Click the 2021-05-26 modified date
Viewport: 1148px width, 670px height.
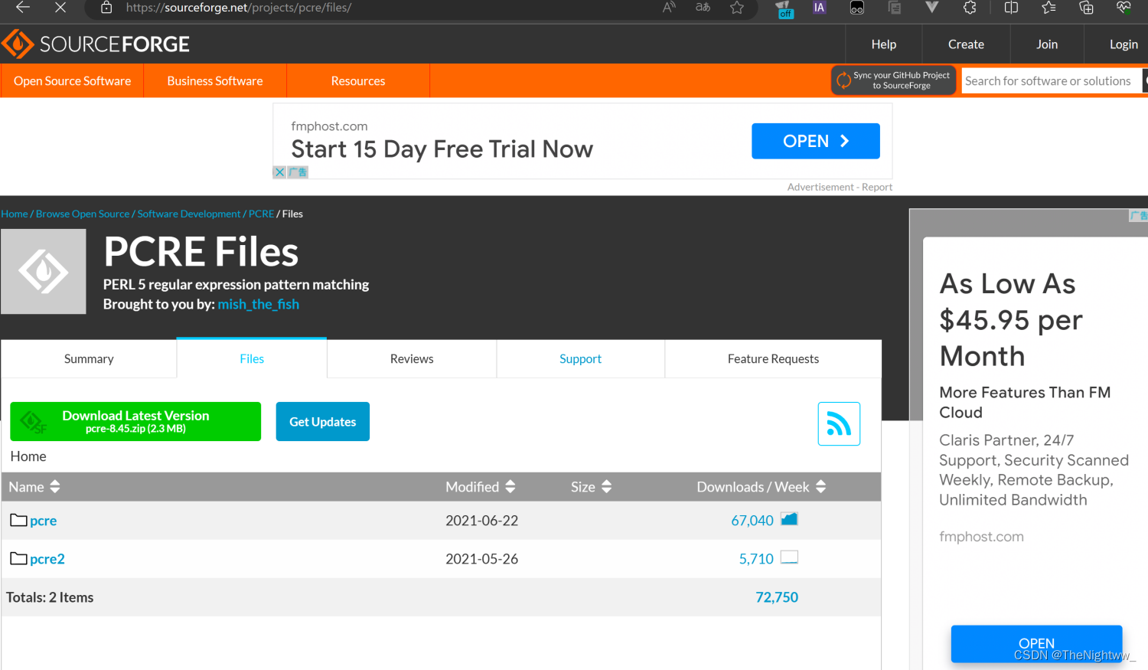[x=482, y=559]
